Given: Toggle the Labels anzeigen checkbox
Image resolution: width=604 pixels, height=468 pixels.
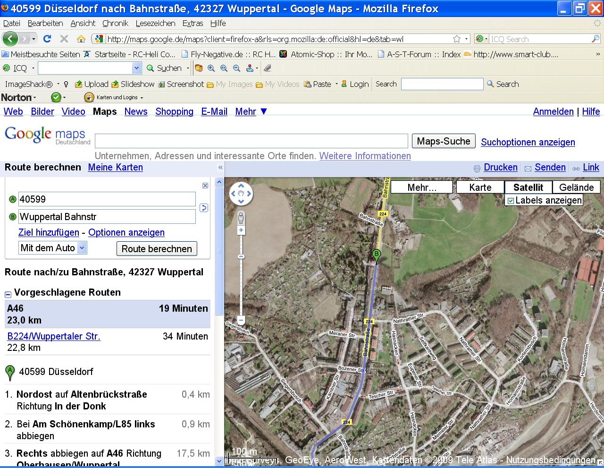Looking at the screenshot, I should 511,201.
